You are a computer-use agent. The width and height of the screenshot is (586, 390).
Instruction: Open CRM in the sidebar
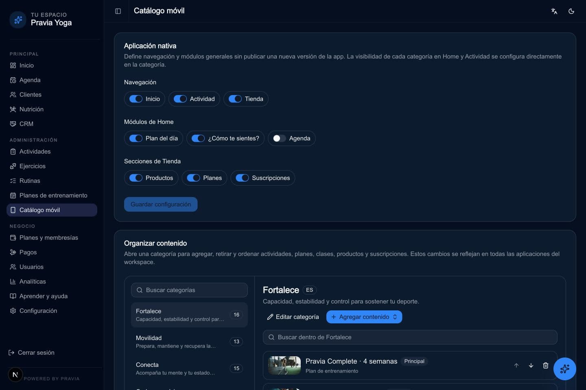coord(52,124)
